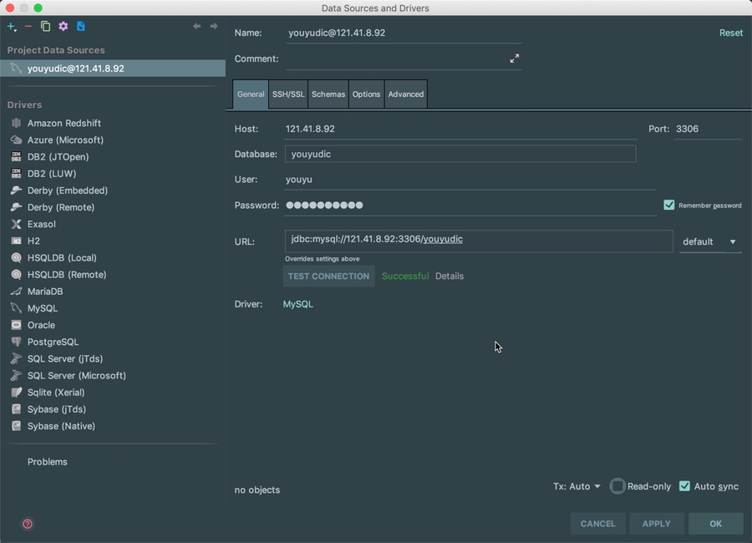Enable the Read-only checkbox
This screenshot has height=543, width=752.
[617, 486]
